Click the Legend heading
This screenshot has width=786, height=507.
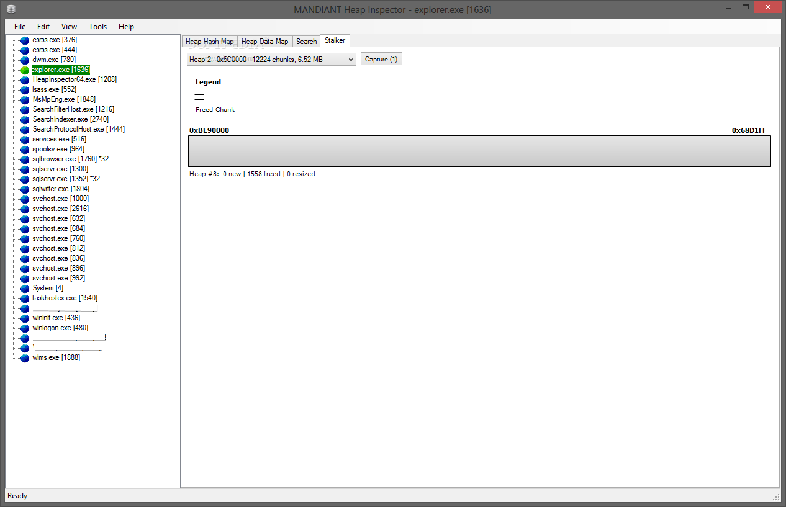click(208, 82)
